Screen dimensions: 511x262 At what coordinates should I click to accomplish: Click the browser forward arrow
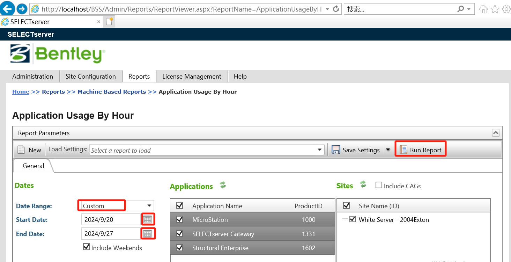pyautogui.click(x=22, y=9)
